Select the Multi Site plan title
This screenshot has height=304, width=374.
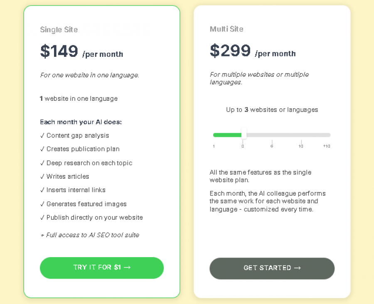pyautogui.click(x=226, y=29)
